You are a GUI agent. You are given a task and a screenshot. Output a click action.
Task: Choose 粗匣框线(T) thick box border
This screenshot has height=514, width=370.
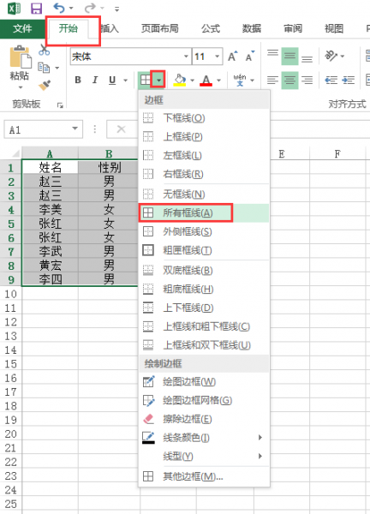(x=204, y=250)
